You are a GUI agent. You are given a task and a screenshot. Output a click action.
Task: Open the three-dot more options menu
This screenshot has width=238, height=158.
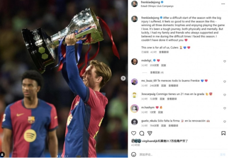[223, 4]
